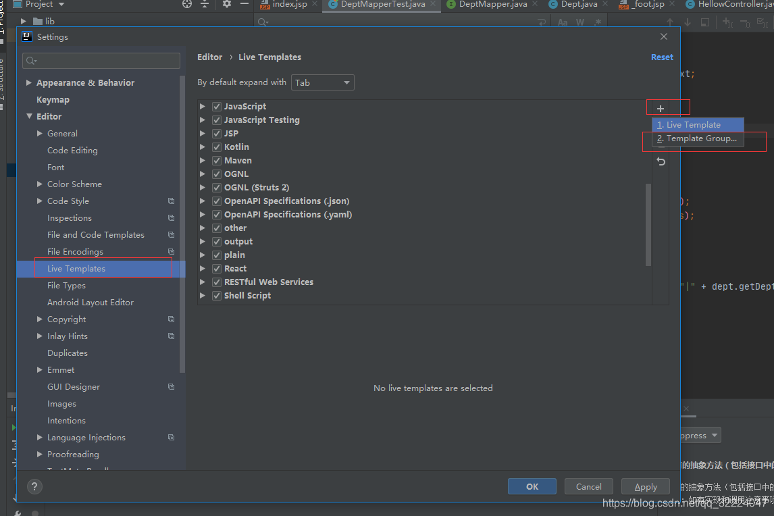Click the Code Style project-scope icon
The image size is (774, 516).
coord(172,201)
